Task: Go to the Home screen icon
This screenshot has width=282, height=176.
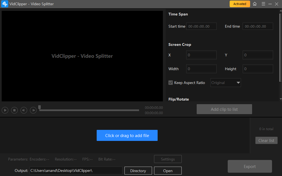Action: 255,4
